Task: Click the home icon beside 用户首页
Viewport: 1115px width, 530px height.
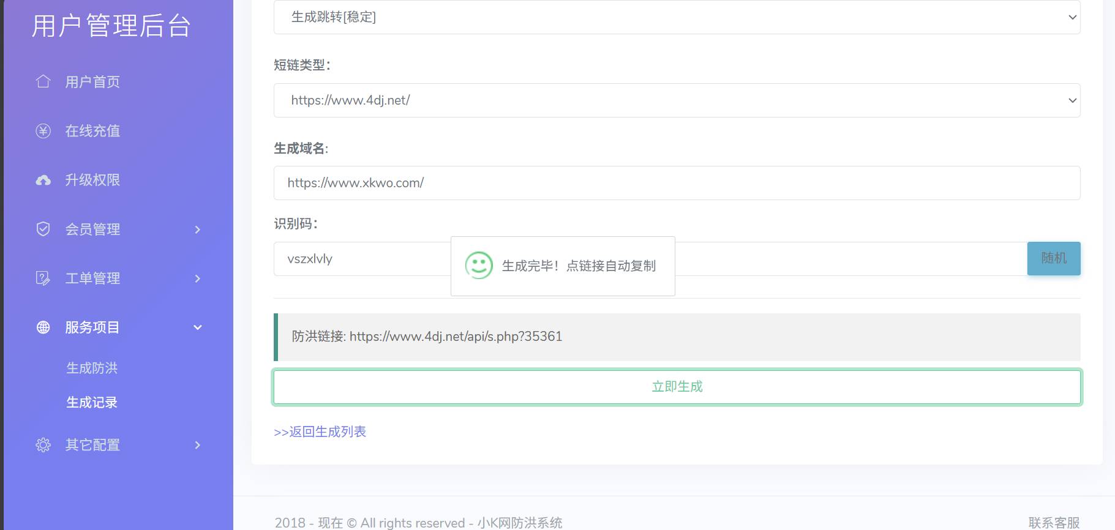Action: click(x=43, y=81)
